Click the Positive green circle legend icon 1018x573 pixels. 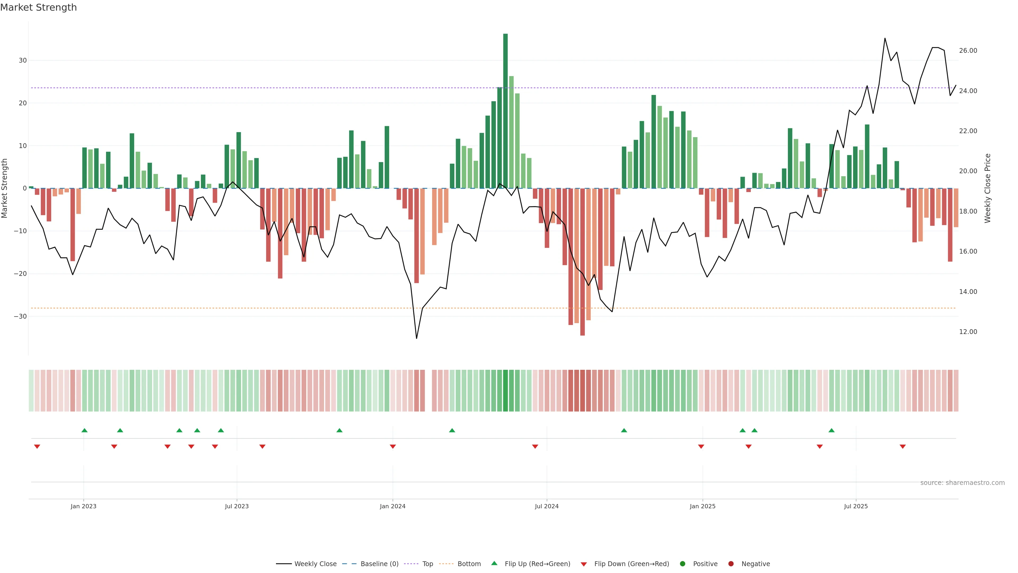682,564
